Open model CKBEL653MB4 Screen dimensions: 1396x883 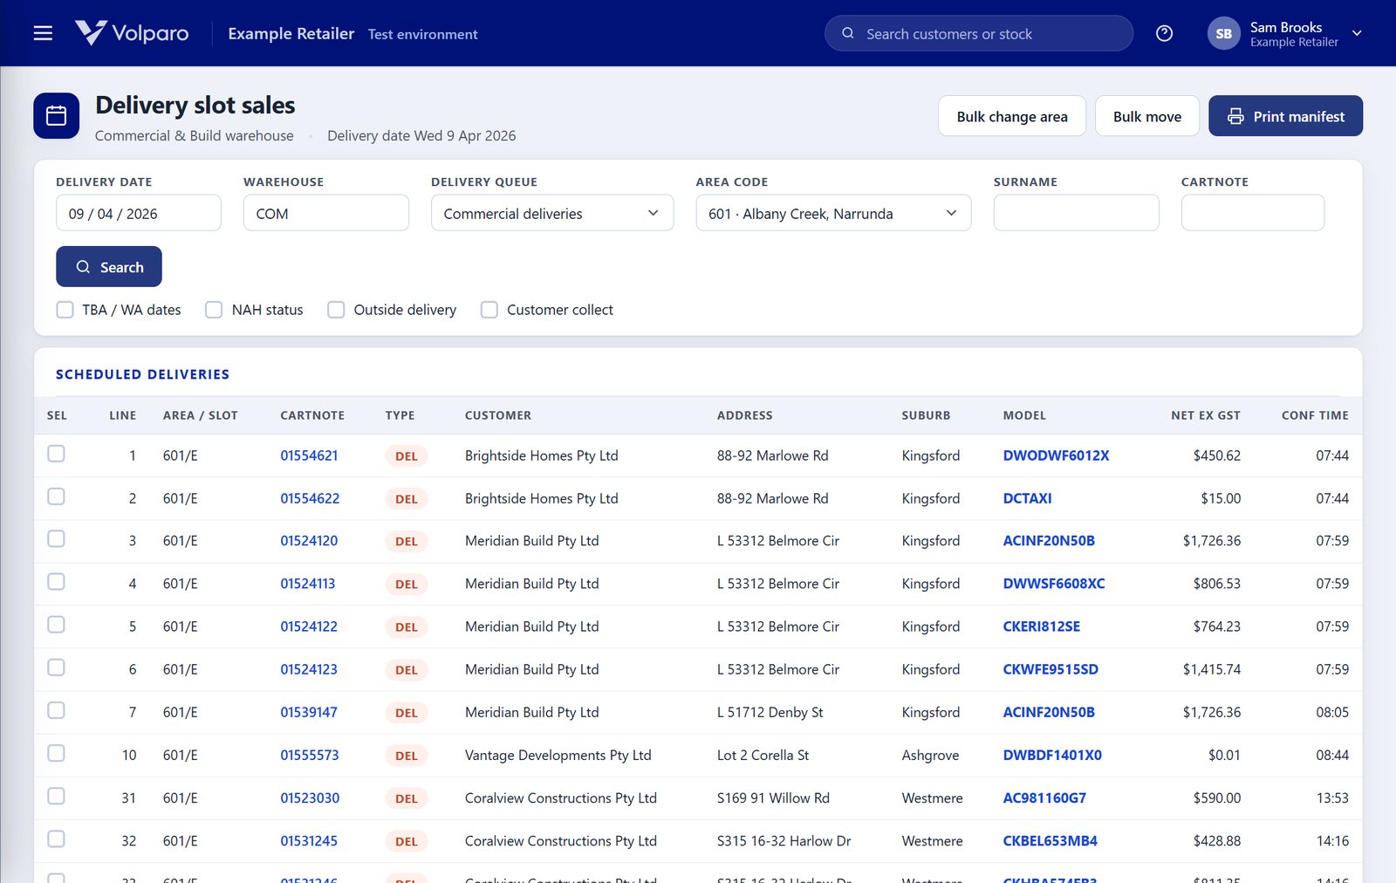1050,841
